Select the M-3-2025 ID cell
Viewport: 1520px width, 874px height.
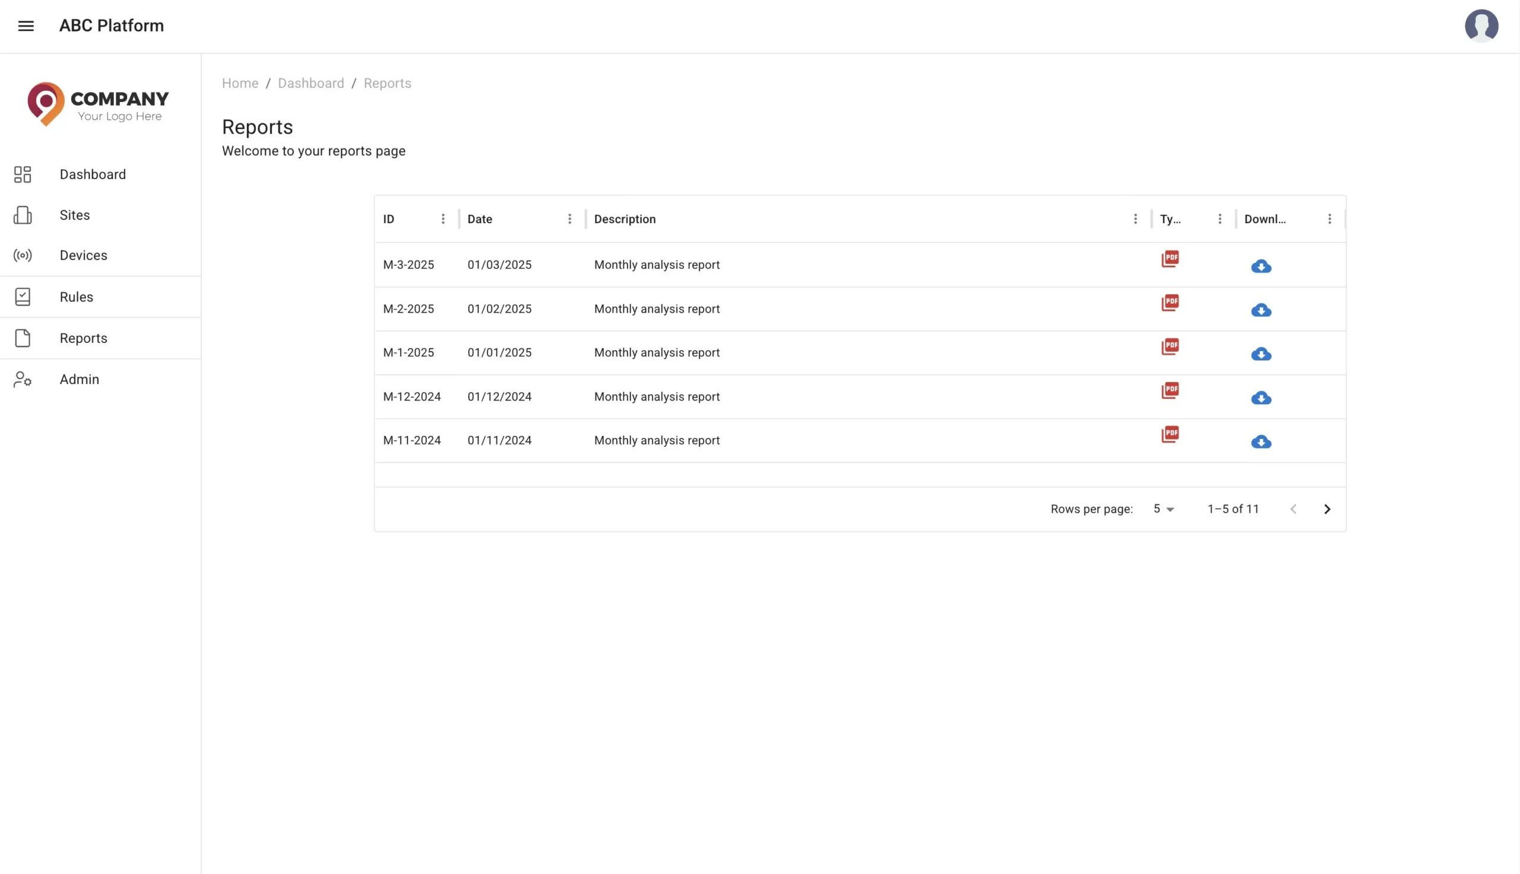pos(408,265)
